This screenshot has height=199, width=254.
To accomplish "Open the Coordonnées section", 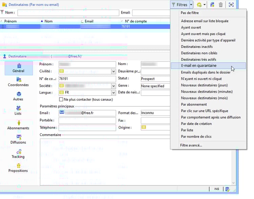I will 18,82.
